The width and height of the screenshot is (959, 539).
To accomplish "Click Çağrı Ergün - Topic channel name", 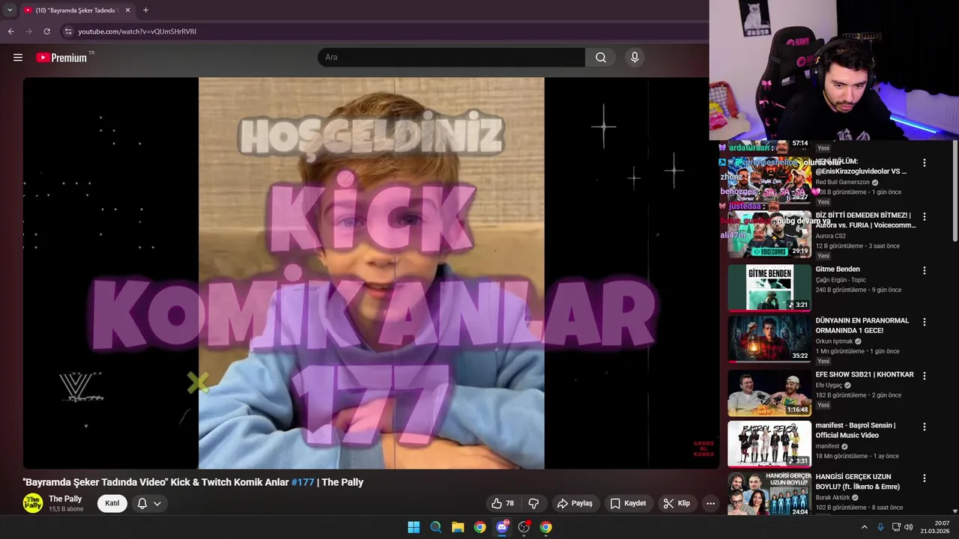I will (x=841, y=280).
